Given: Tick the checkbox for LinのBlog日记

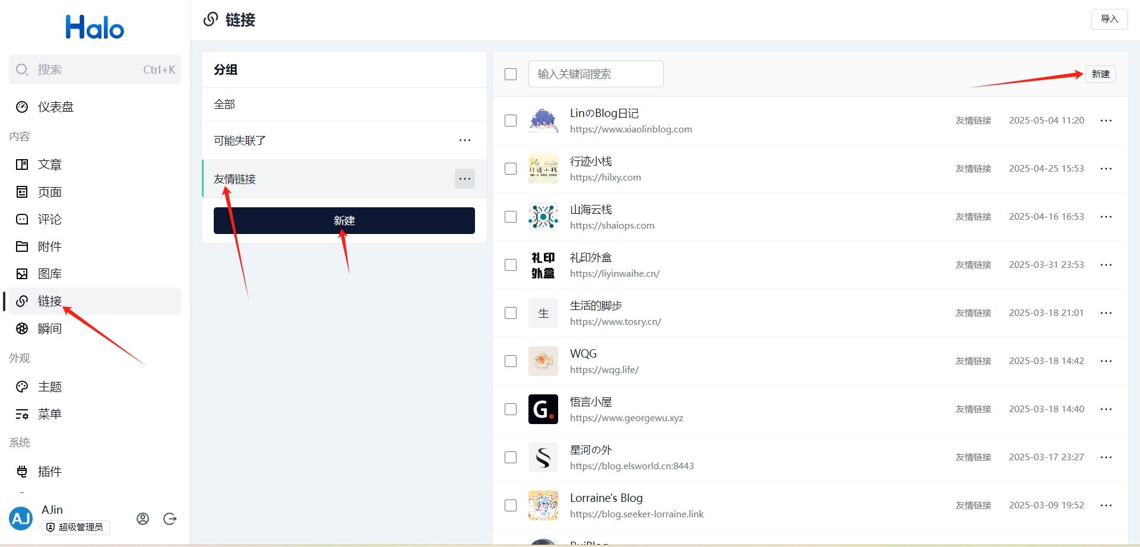Looking at the screenshot, I should tap(511, 121).
